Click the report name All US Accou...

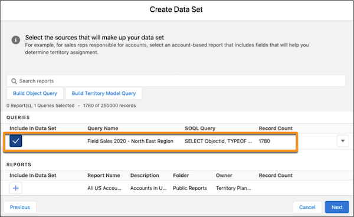(x=104, y=188)
